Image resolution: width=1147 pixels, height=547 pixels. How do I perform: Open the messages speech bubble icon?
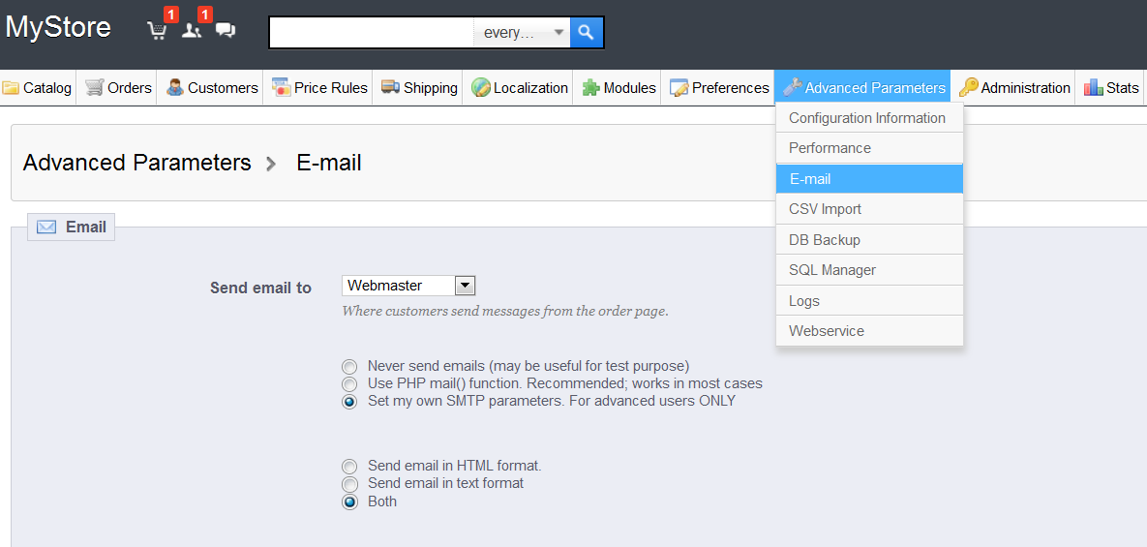click(x=226, y=31)
